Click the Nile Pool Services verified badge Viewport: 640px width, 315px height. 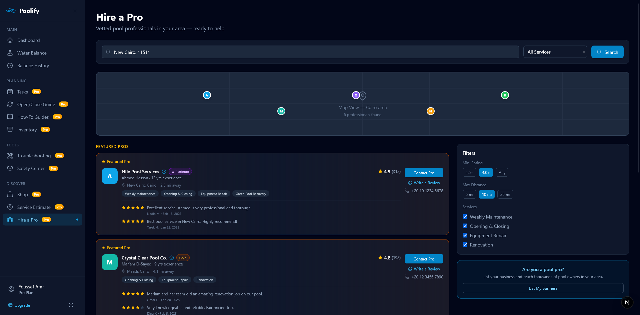164,172
